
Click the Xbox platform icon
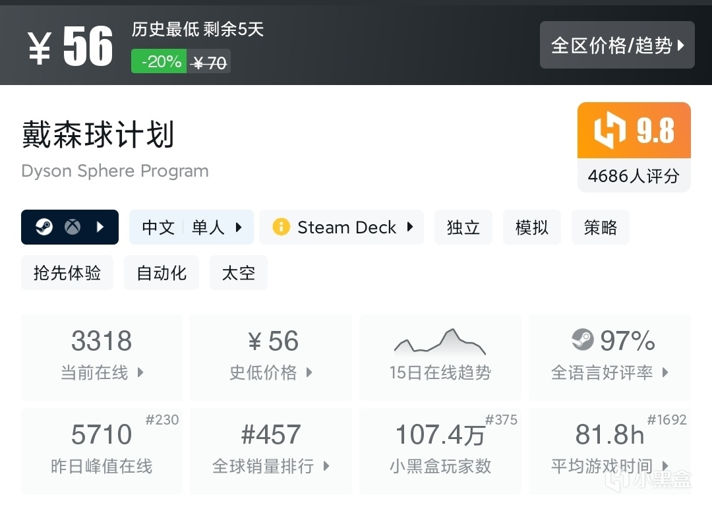pyautogui.click(x=73, y=227)
